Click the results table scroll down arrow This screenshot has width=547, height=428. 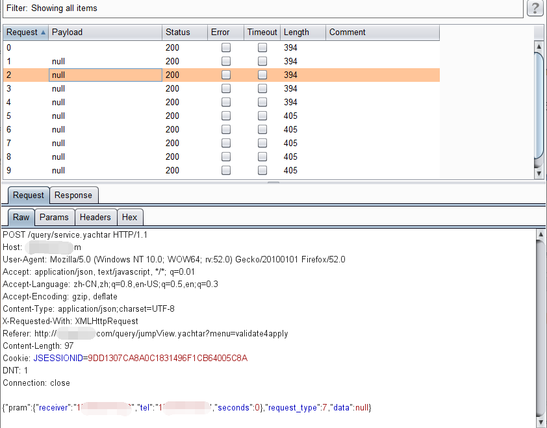click(x=539, y=173)
